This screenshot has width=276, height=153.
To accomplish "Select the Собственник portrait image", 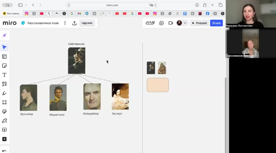I will 77,61.
